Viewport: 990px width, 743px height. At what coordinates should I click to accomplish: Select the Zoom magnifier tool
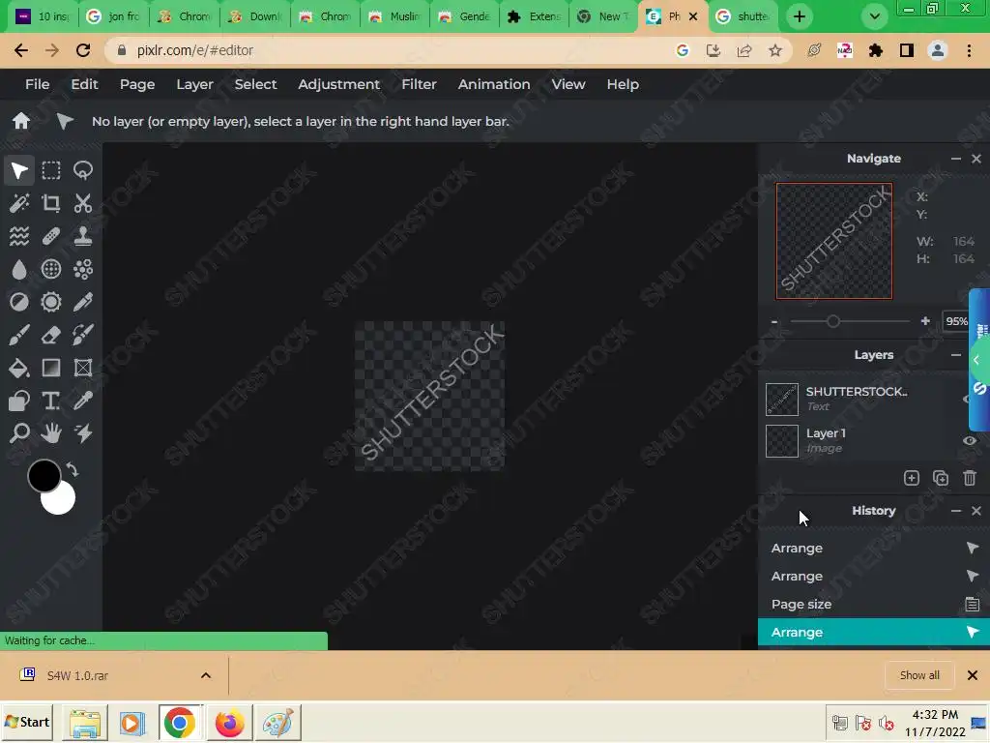point(19,433)
